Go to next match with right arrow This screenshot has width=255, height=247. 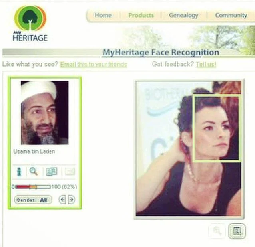(x=72, y=200)
